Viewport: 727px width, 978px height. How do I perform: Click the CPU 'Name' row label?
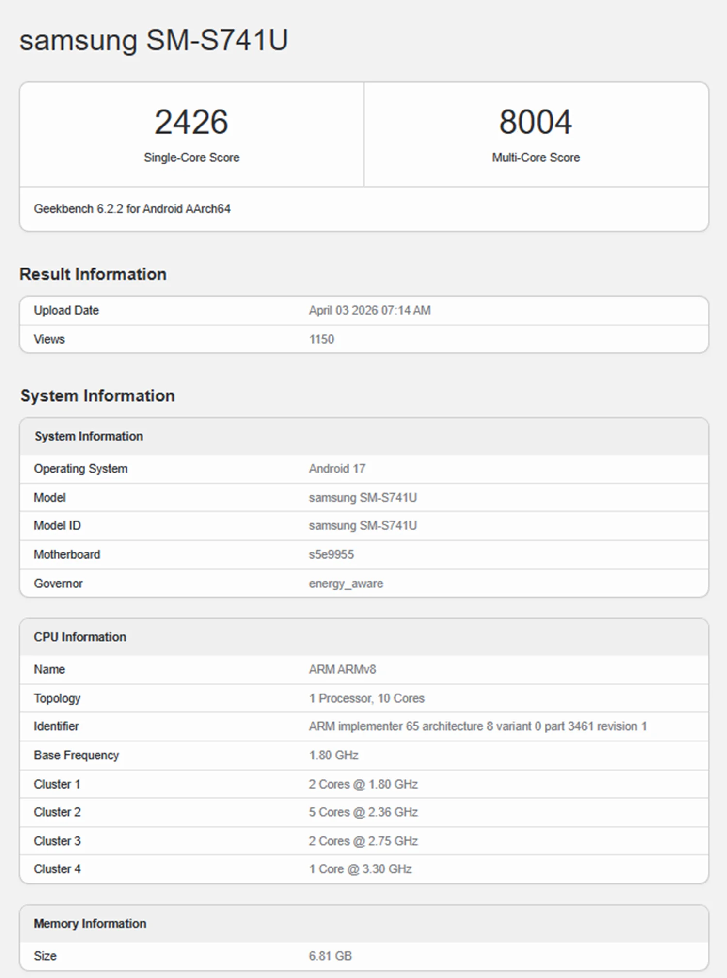(49, 669)
